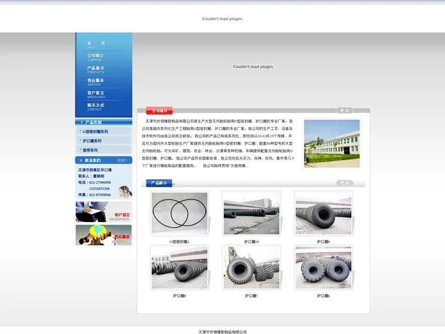Open the 护口圈8 product image

pos(179,268)
